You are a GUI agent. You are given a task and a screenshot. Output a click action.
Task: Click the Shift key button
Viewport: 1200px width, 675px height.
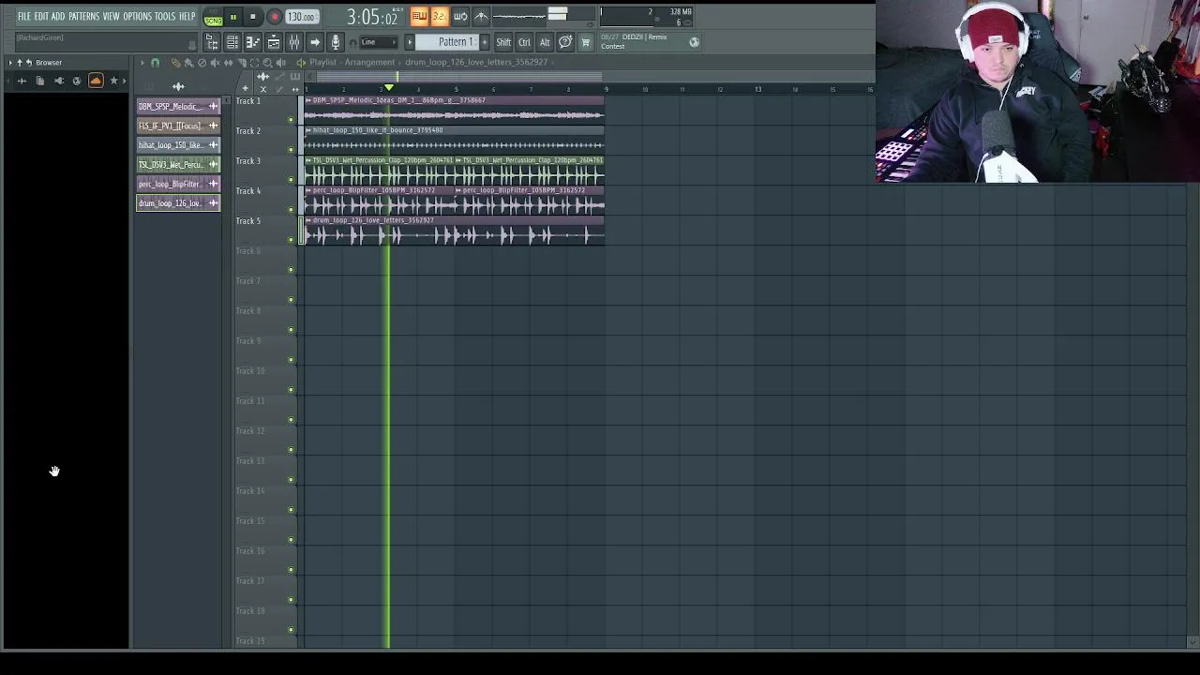pyautogui.click(x=503, y=42)
